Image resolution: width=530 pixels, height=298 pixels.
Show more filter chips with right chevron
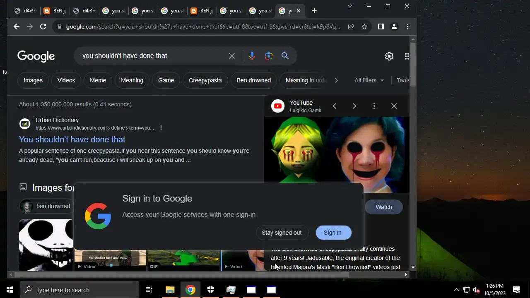click(x=336, y=80)
